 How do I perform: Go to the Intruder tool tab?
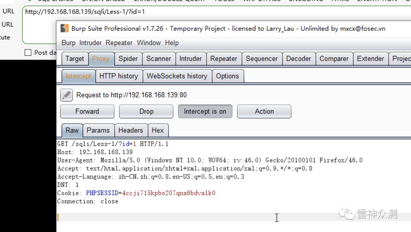[x=191, y=58]
